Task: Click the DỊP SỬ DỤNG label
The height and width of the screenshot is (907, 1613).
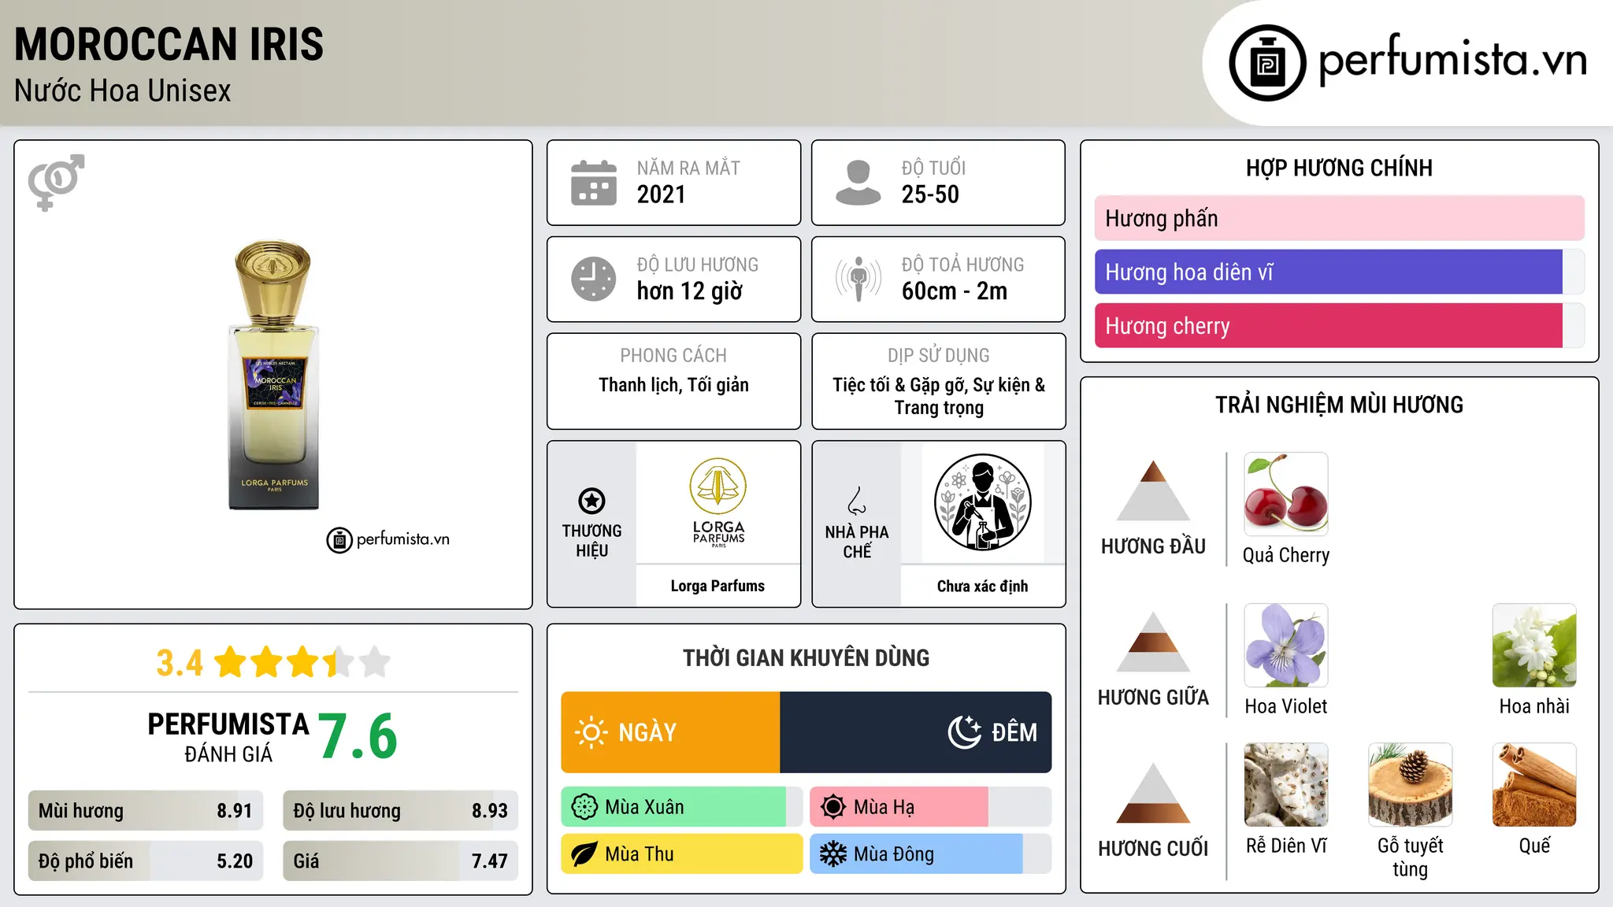Action: click(x=939, y=355)
